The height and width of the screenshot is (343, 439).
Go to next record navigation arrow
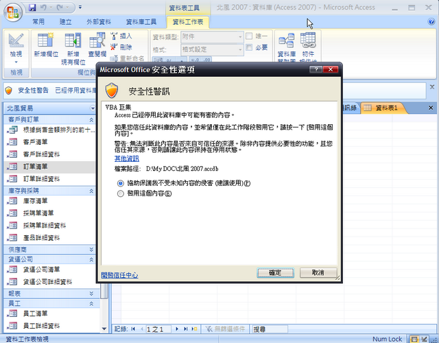[177, 329]
